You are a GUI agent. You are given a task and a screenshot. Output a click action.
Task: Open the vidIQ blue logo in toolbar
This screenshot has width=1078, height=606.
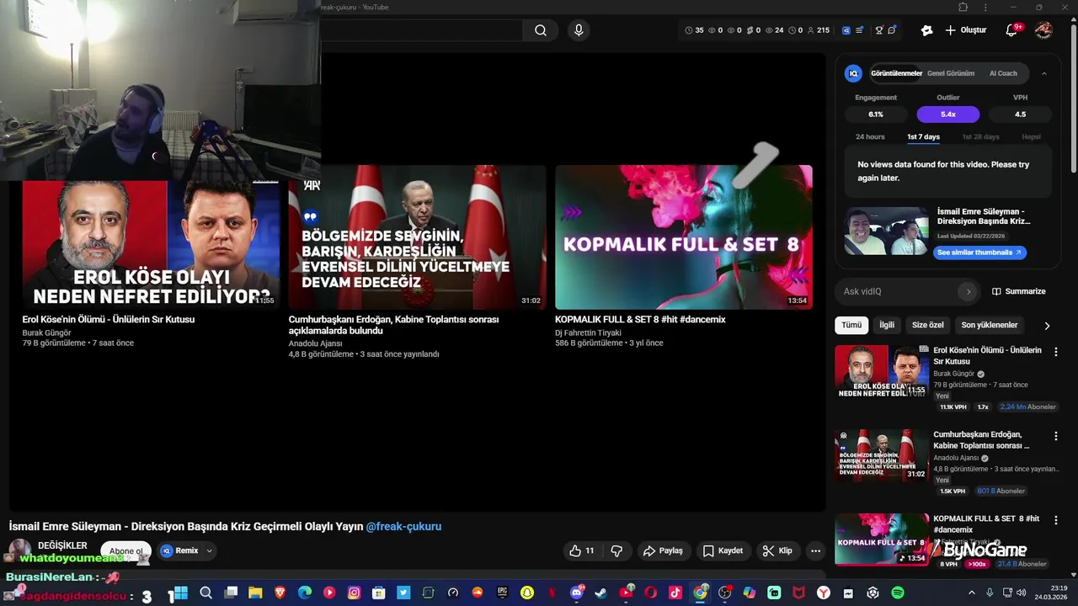(x=846, y=30)
